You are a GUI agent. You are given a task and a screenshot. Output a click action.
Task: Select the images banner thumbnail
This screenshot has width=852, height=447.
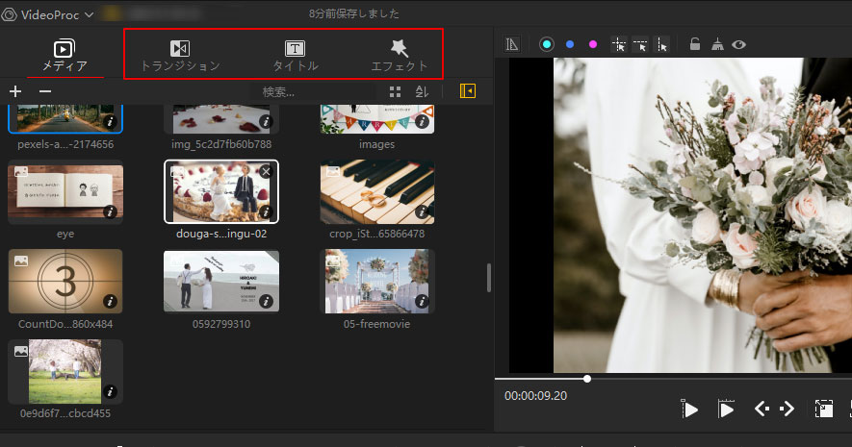pos(377,119)
